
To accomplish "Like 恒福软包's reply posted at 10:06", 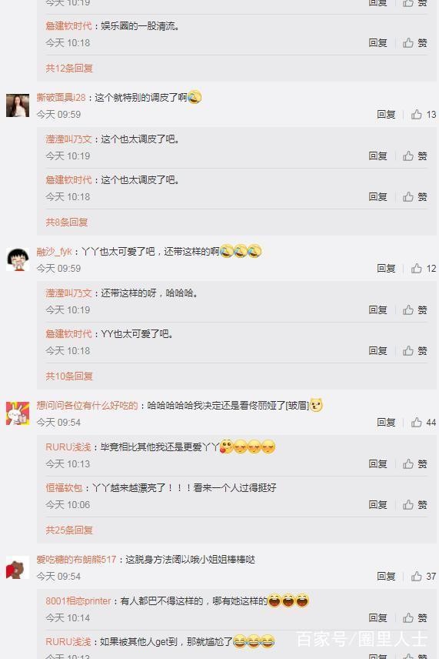I will tap(414, 504).
